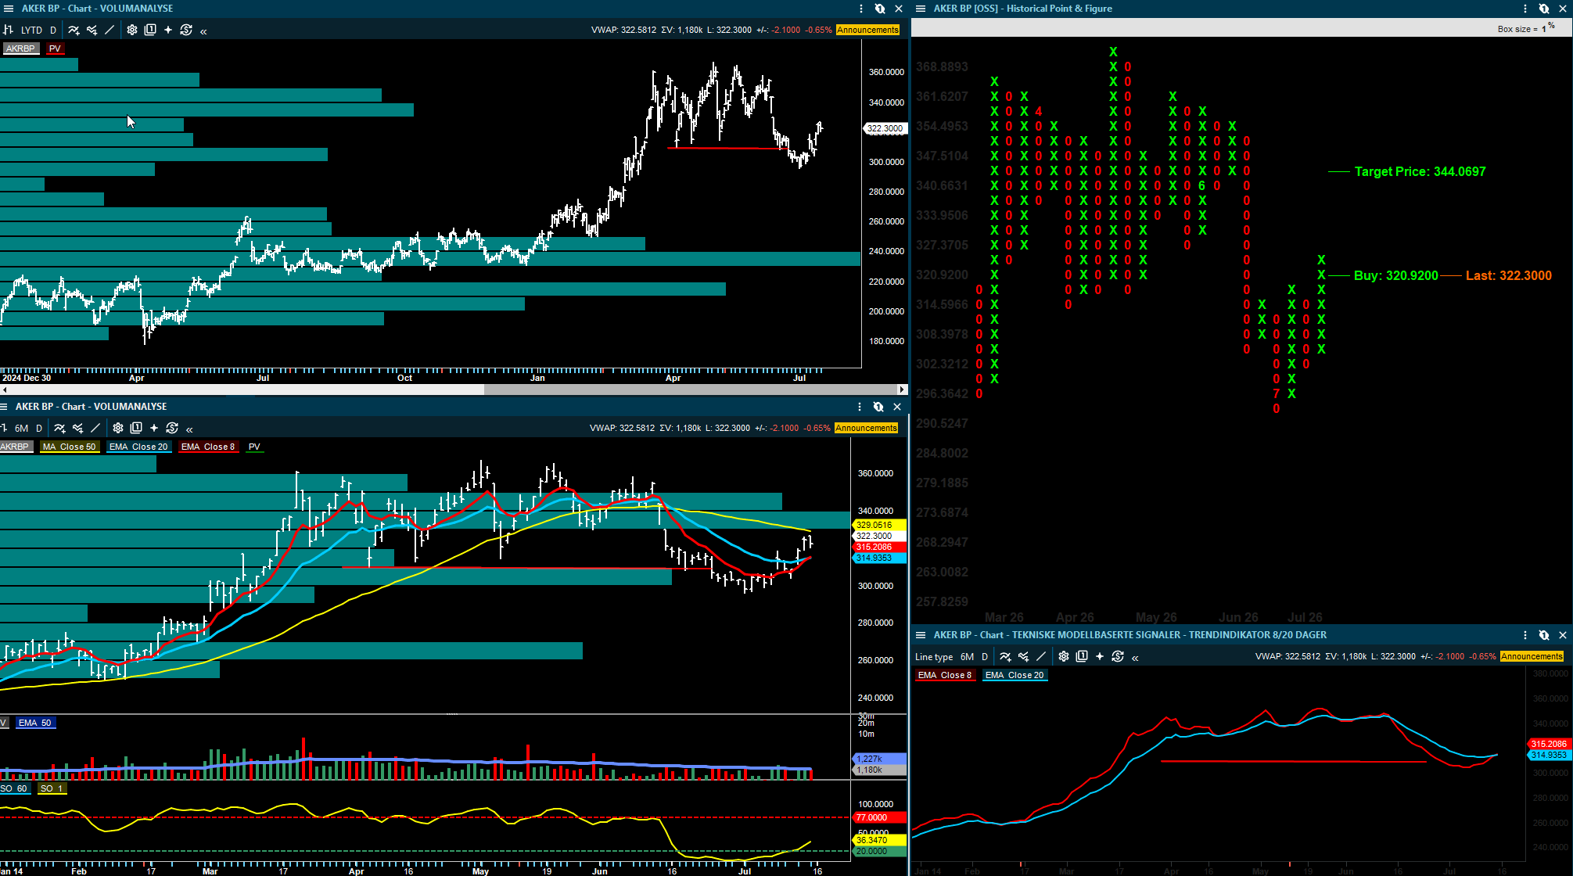Open hamburger menu of top VOLUMANALYSE chart

(9, 9)
